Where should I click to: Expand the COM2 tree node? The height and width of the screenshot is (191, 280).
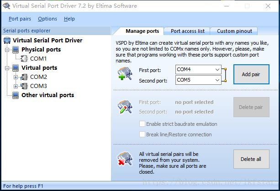click(x=16, y=77)
